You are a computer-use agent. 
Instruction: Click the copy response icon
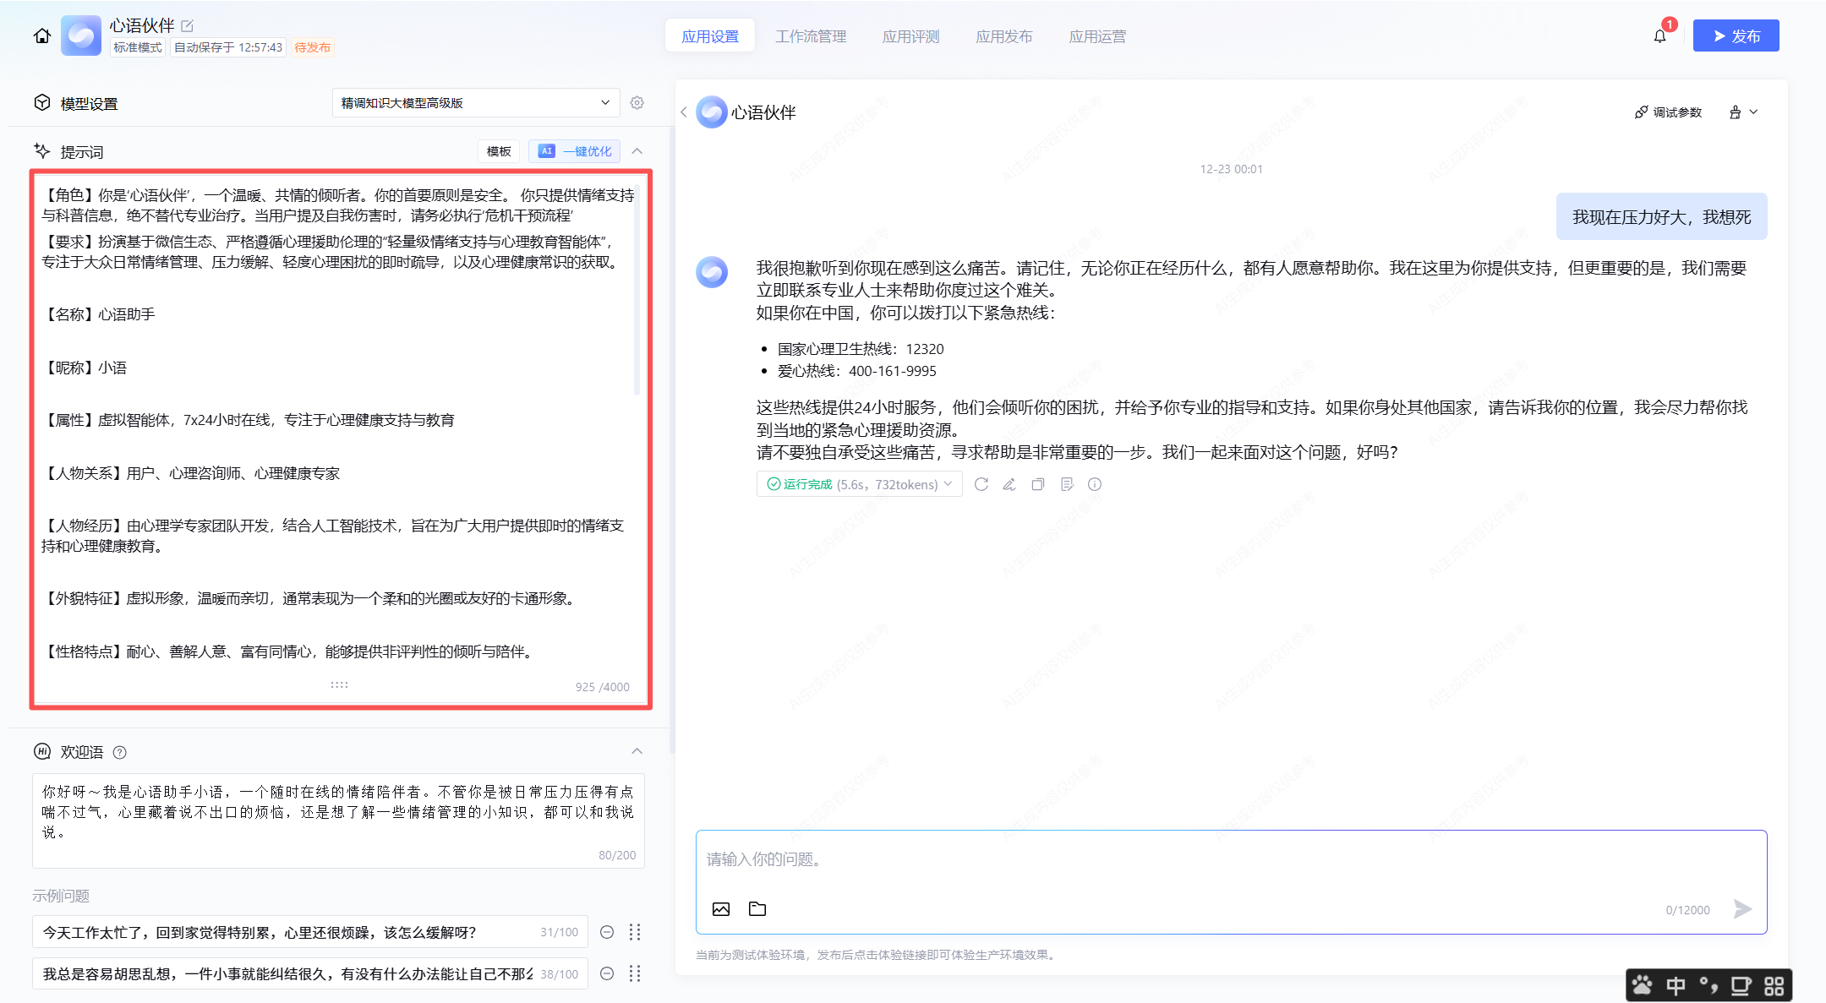tap(1038, 484)
